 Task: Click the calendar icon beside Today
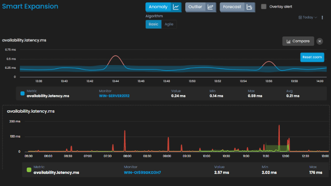pyautogui.click(x=300, y=18)
